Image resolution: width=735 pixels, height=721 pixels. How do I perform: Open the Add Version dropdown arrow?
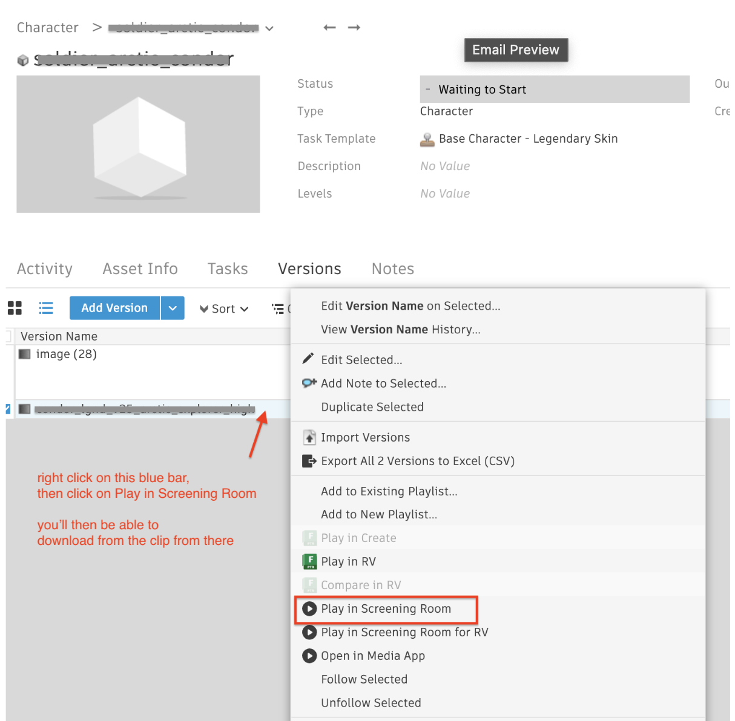click(173, 308)
